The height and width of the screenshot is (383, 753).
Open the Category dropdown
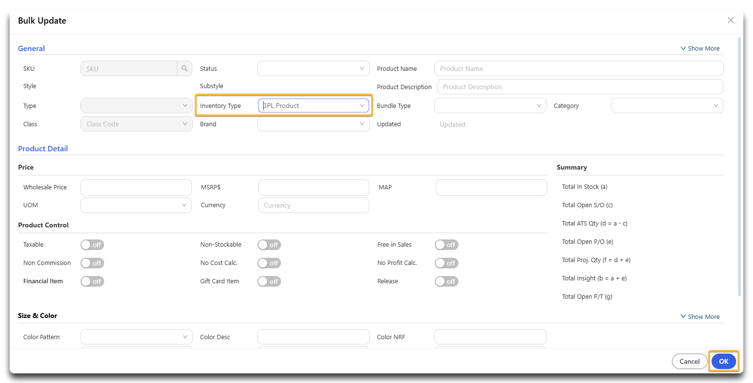(667, 106)
